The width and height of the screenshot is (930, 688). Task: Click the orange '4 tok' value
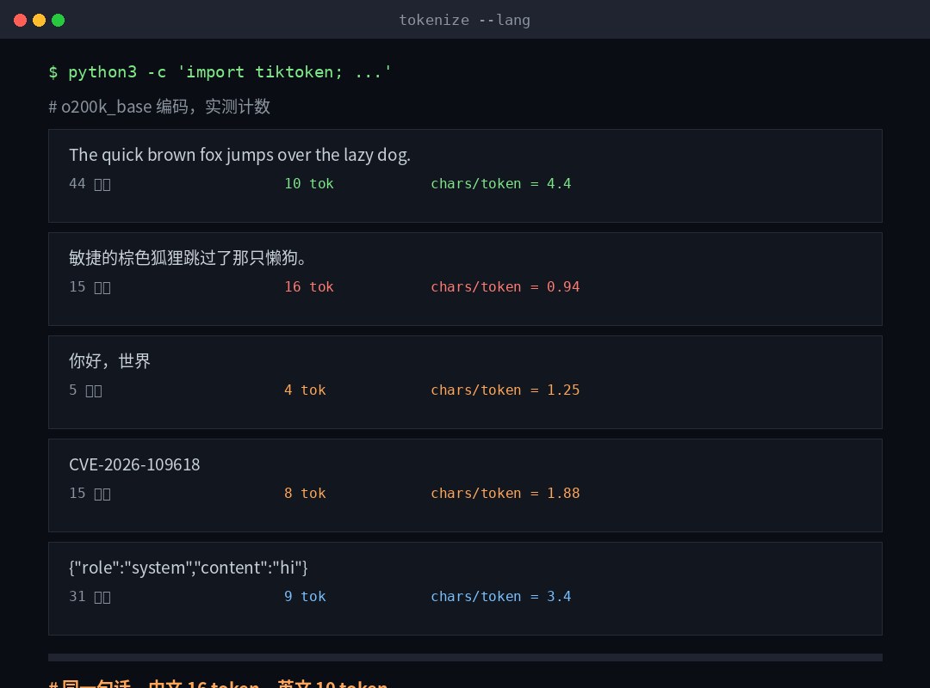pyautogui.click(x=305, y=390)
